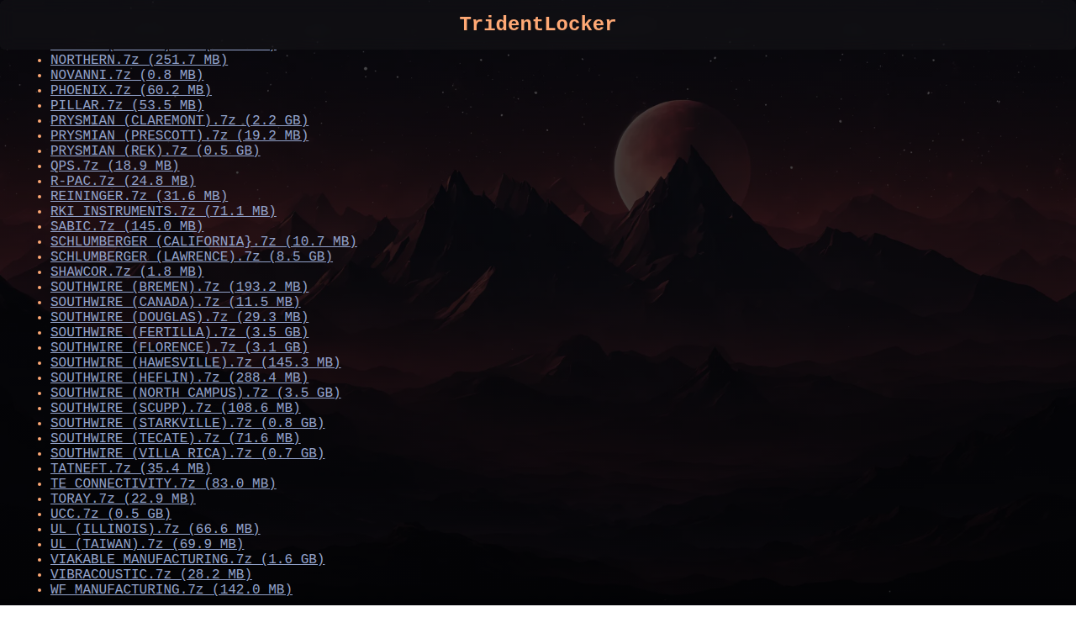Screen dimensions: 1076x628
Task: Select SOUTHWIRE (FLORENCE).7z link
Action: (x=179, y=348)
